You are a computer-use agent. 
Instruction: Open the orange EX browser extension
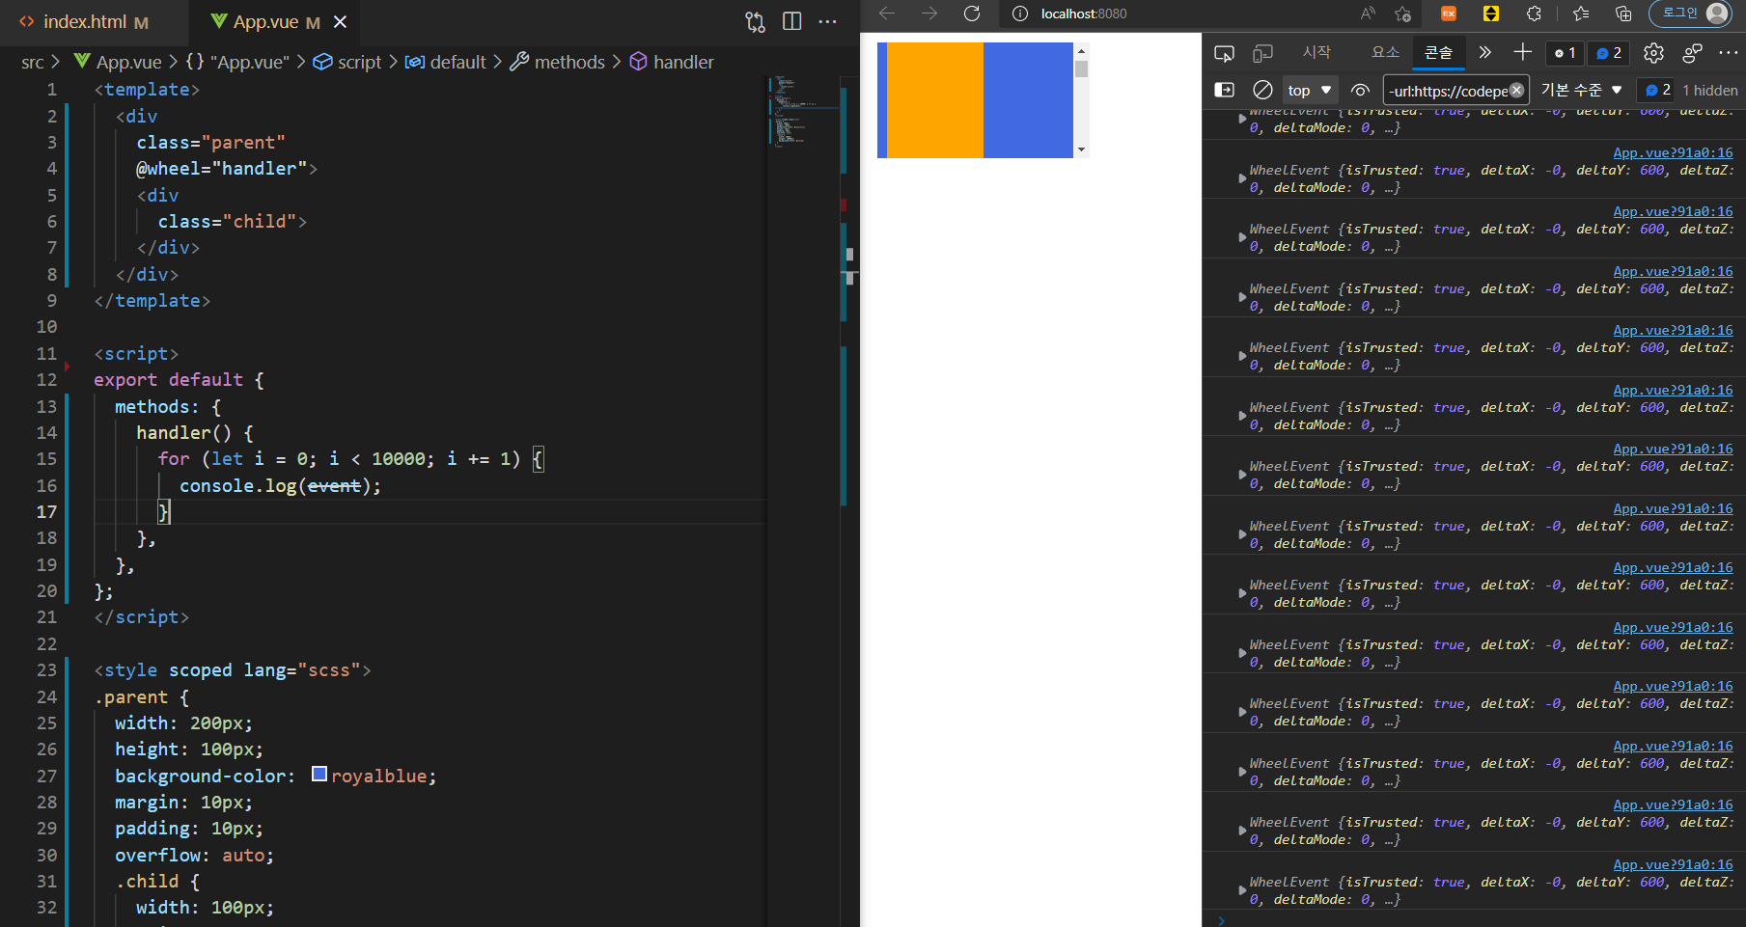(1449, 14)
